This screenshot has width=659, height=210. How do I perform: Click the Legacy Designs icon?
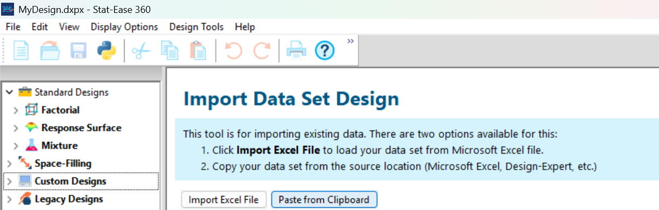25,199
